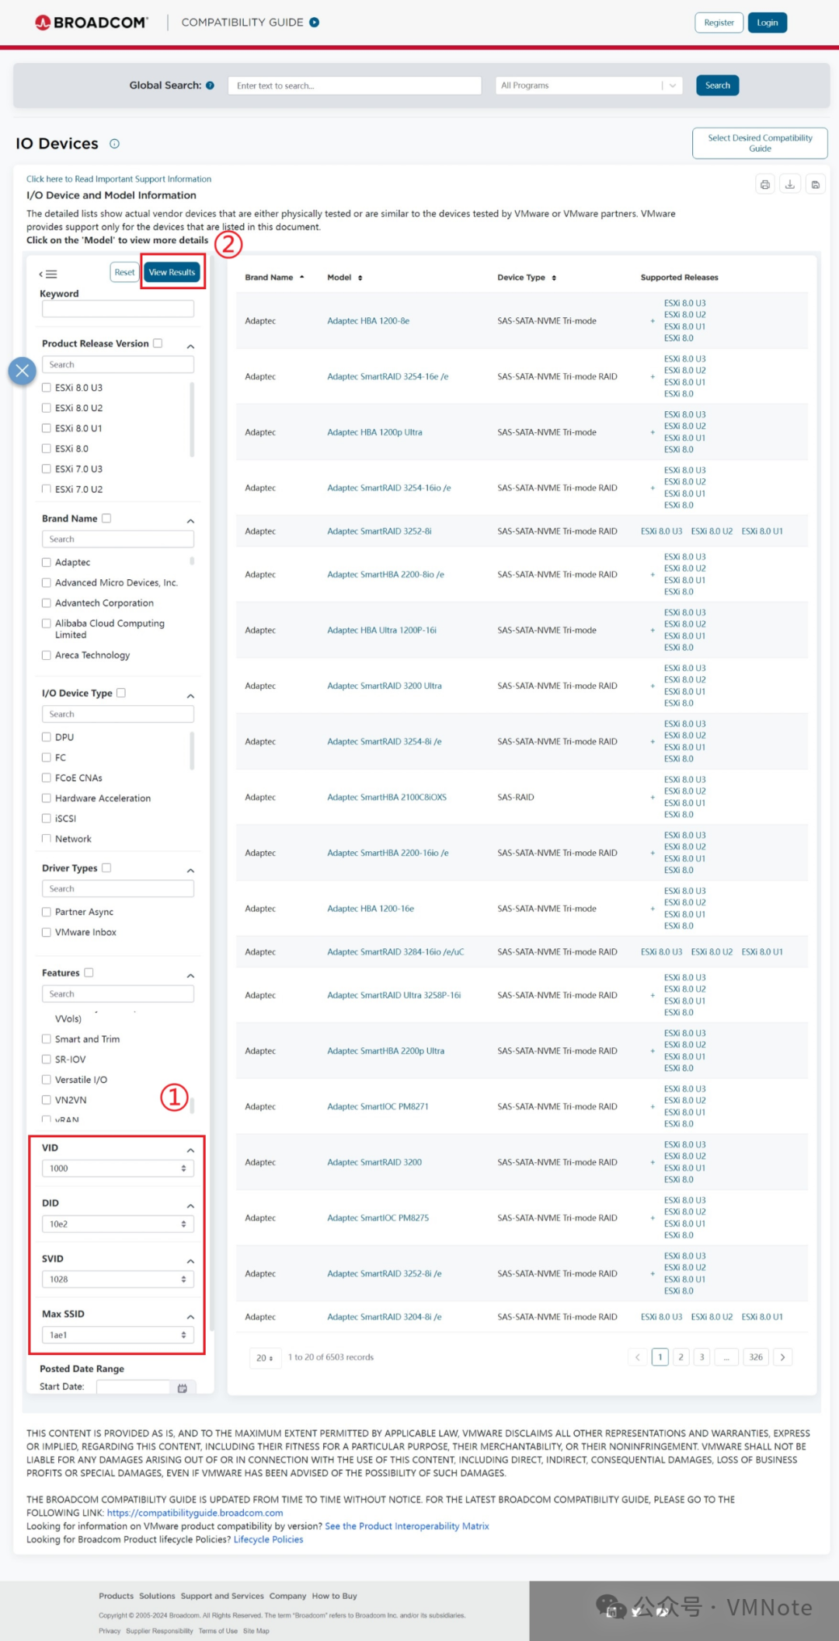Reset all filters
This screenshot has width=839, height=1641.
click(x=124, y=272)
